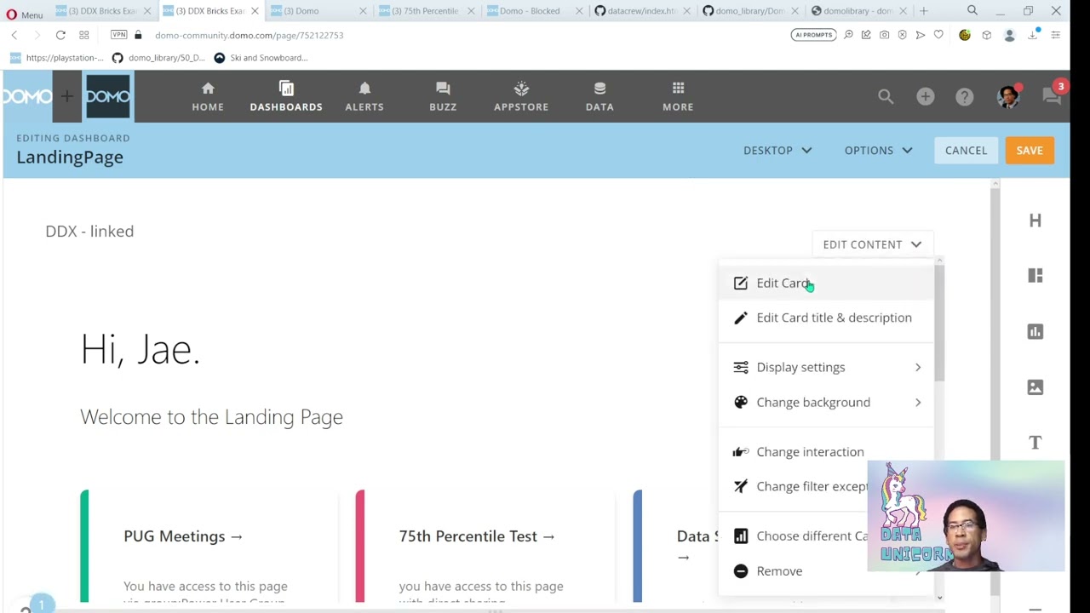The width and height of the screenshot is (1090, 613).
Task: Add a Header element from the right sidebar
Action: 1035,221
